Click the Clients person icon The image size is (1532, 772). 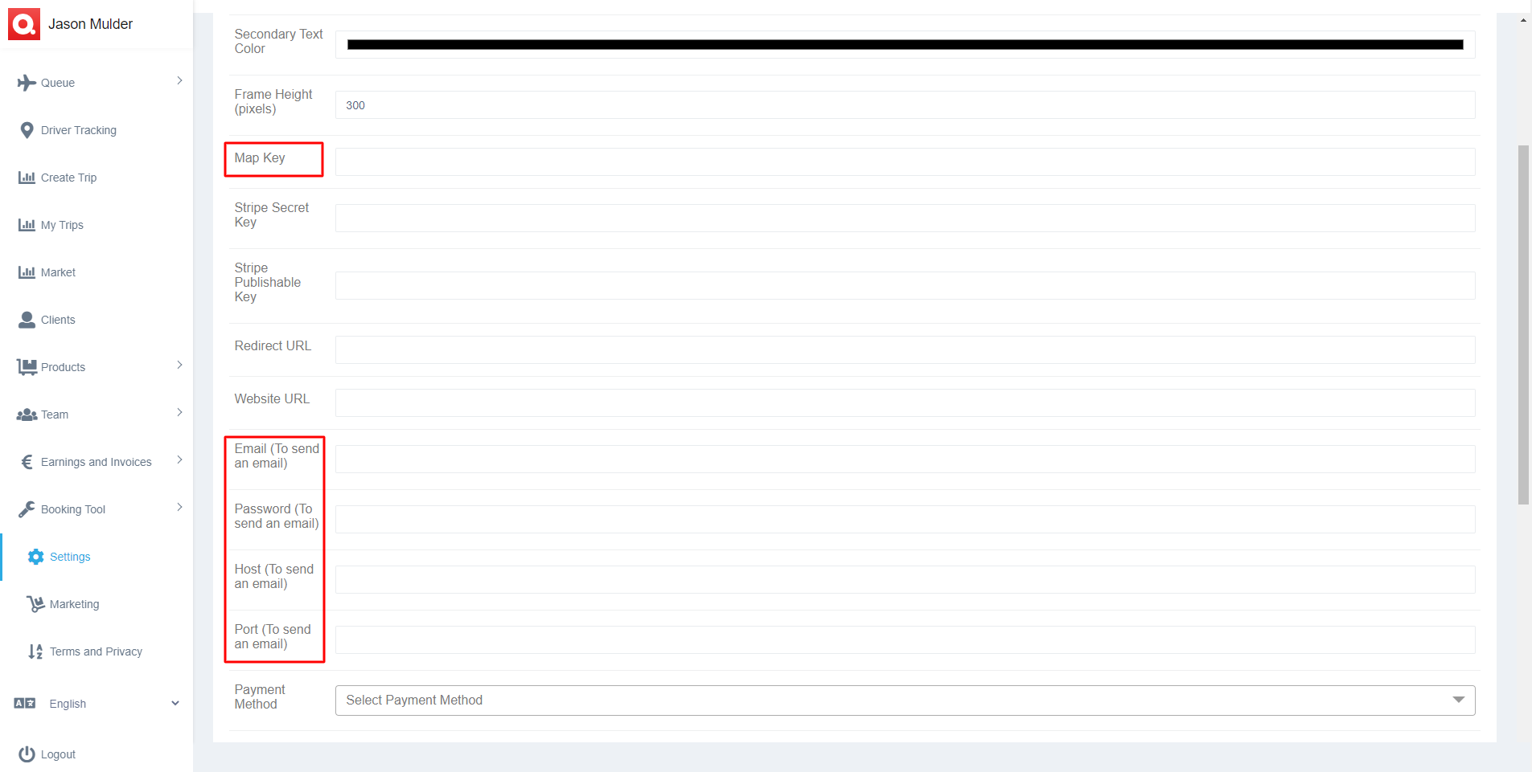(27, 320)
